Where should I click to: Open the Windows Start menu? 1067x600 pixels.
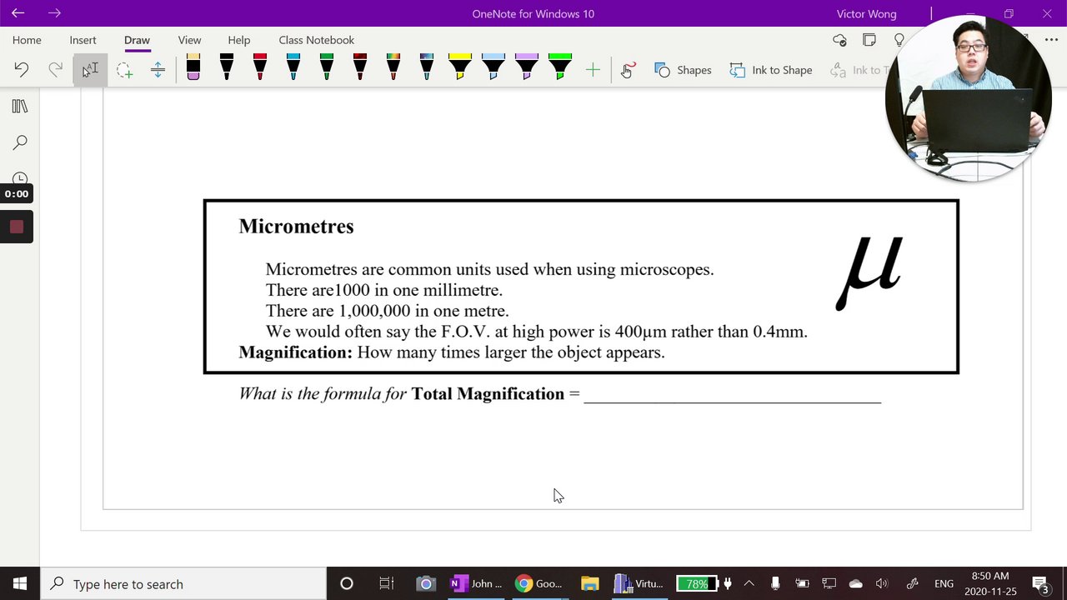click(x=20, y=583)
